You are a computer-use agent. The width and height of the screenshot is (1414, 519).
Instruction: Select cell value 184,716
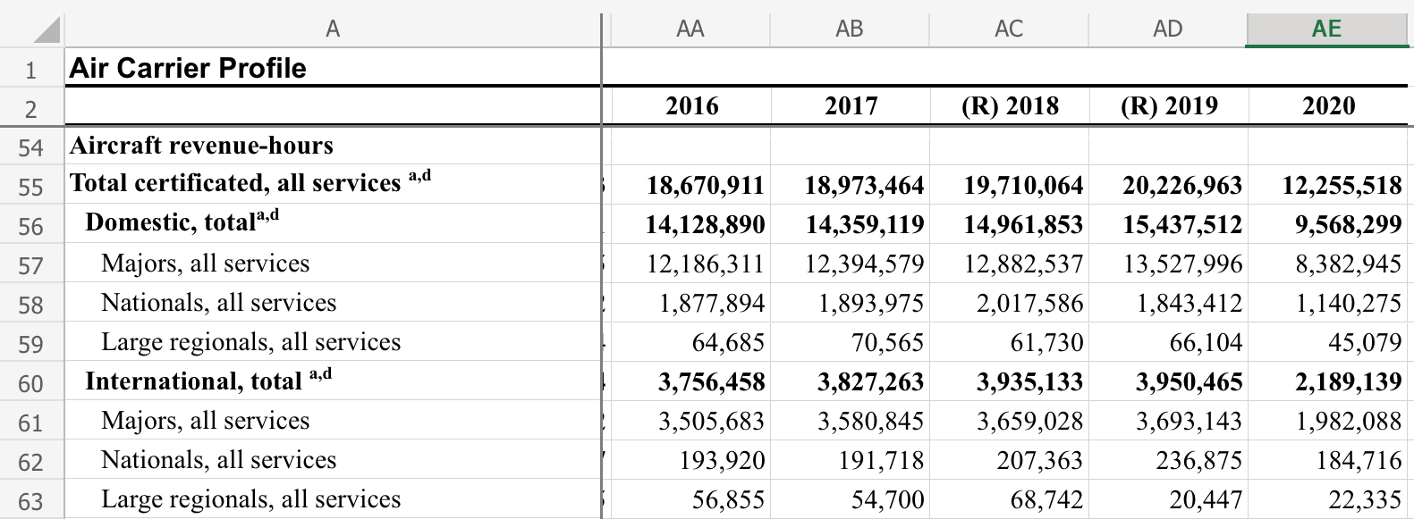point(1327,461)
